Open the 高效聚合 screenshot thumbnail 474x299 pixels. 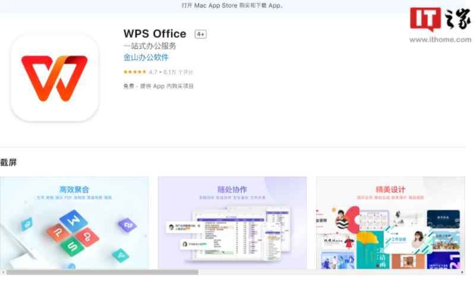click(74, 223)
